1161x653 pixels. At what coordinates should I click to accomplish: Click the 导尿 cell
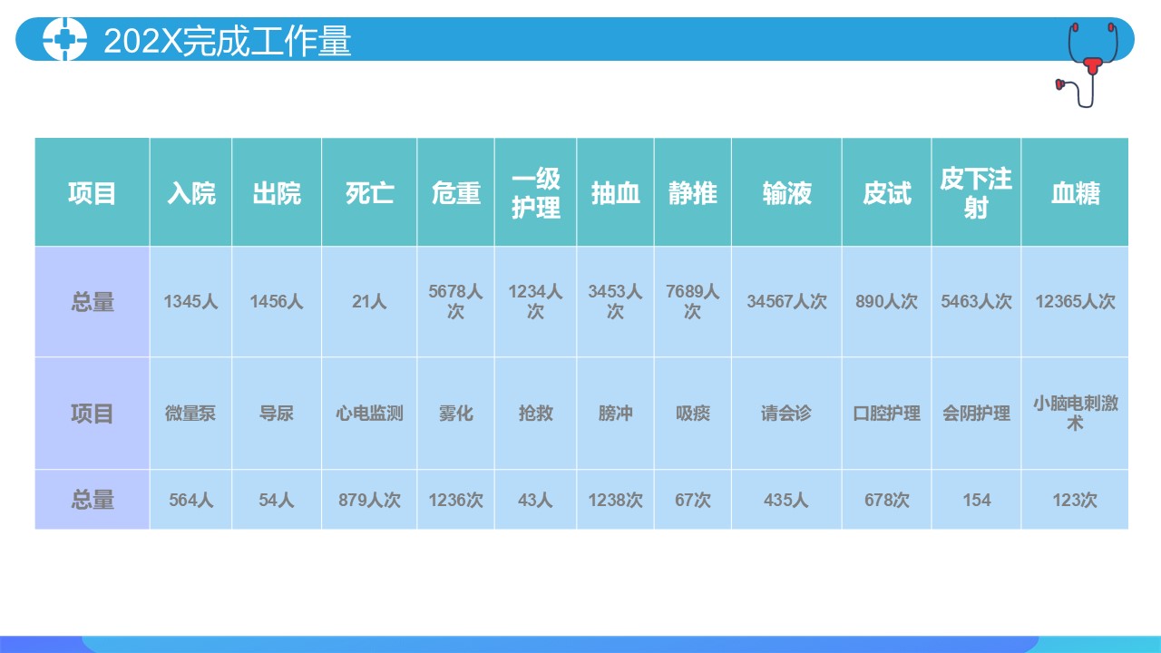click(x=277, y=414)
